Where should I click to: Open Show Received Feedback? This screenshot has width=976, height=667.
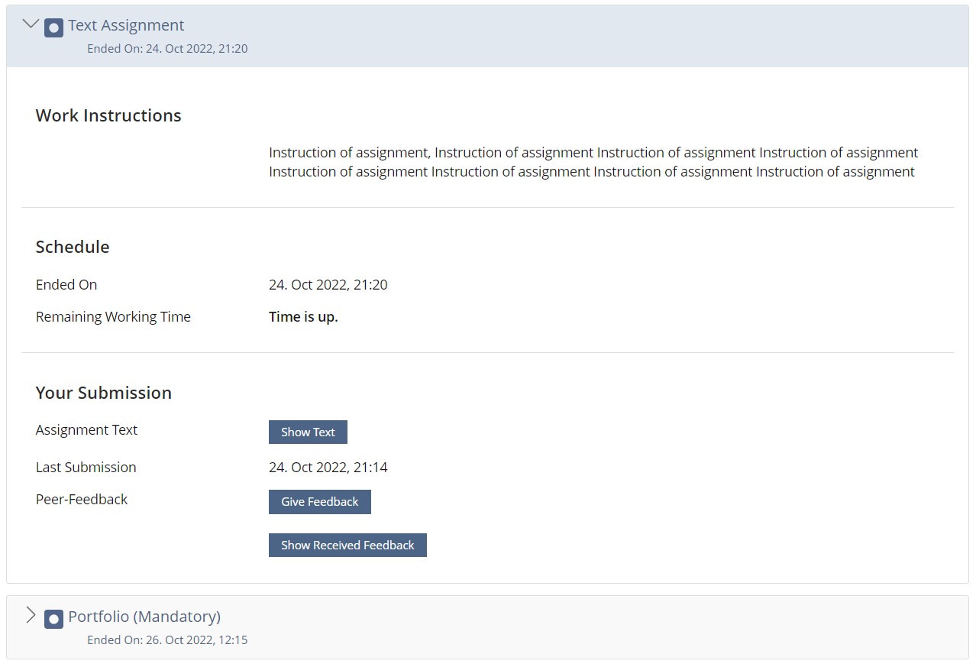click(x=347, y=545)
